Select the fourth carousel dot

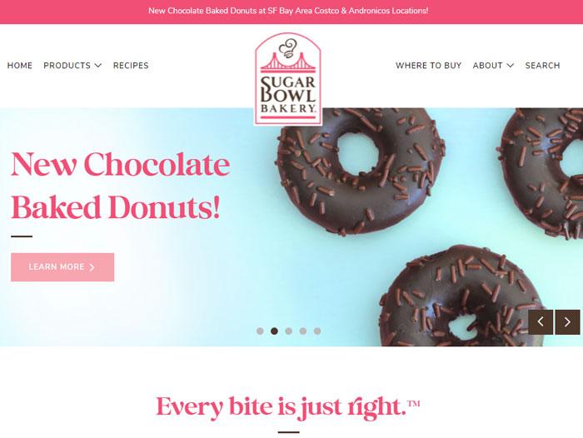pos(303,331)
